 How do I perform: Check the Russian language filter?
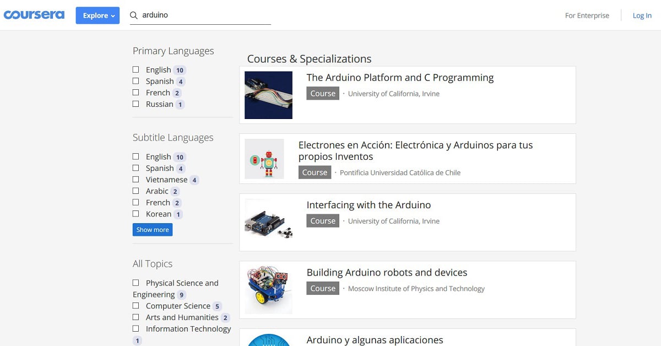pos(136,104)
